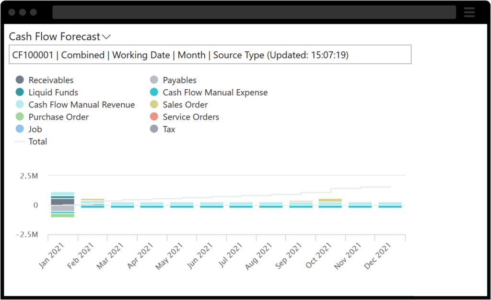This screenshot has width=491, height=300.
Task: Select the Jan 2021 stacked bar
Action: pos(63,204)
